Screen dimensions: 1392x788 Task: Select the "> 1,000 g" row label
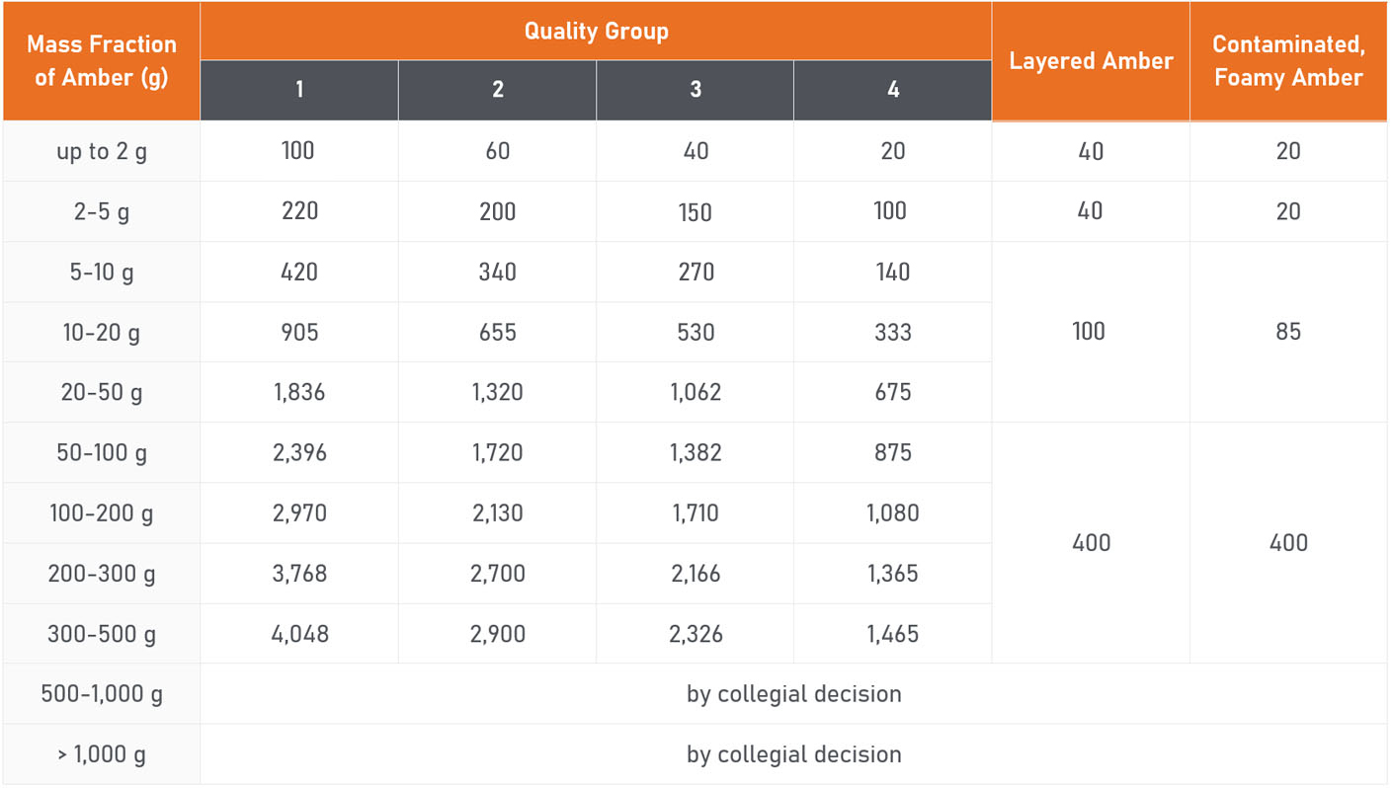click(x=102, y=755)
